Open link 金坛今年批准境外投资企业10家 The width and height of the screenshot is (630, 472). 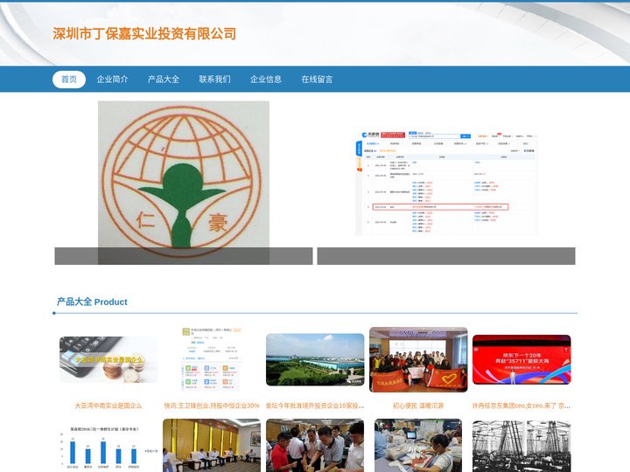[x=315, y=406]
